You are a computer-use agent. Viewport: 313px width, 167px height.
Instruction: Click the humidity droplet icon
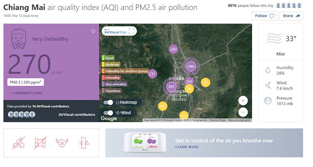pos(268,70)
